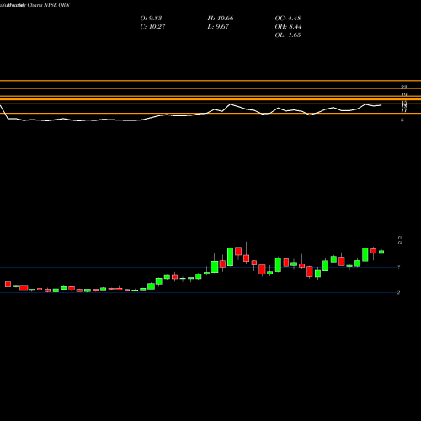Click the last red candle before final green
Screen dimensions: 421x421
coord(373,251)
